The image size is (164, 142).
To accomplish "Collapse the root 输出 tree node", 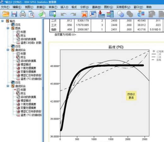I will point(2,21).
